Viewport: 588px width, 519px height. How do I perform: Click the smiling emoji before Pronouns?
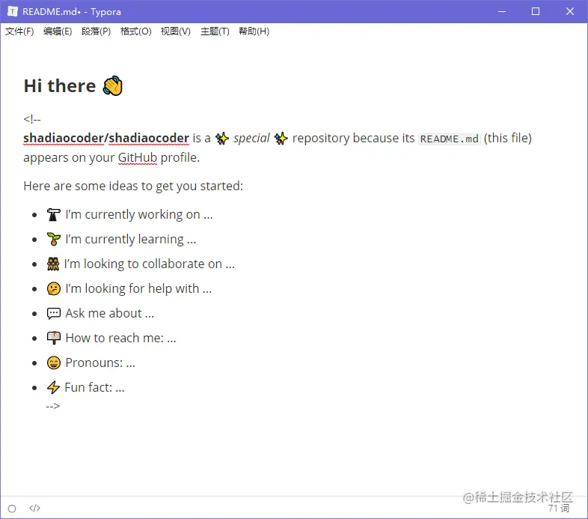tap(54, 362)
